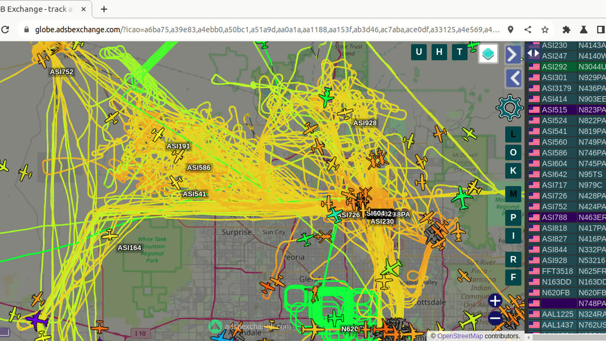Screen dimensions: 606x341
Task: Select the ASI3179 row in the aircraft list
Action: click(x=566, y=88)
